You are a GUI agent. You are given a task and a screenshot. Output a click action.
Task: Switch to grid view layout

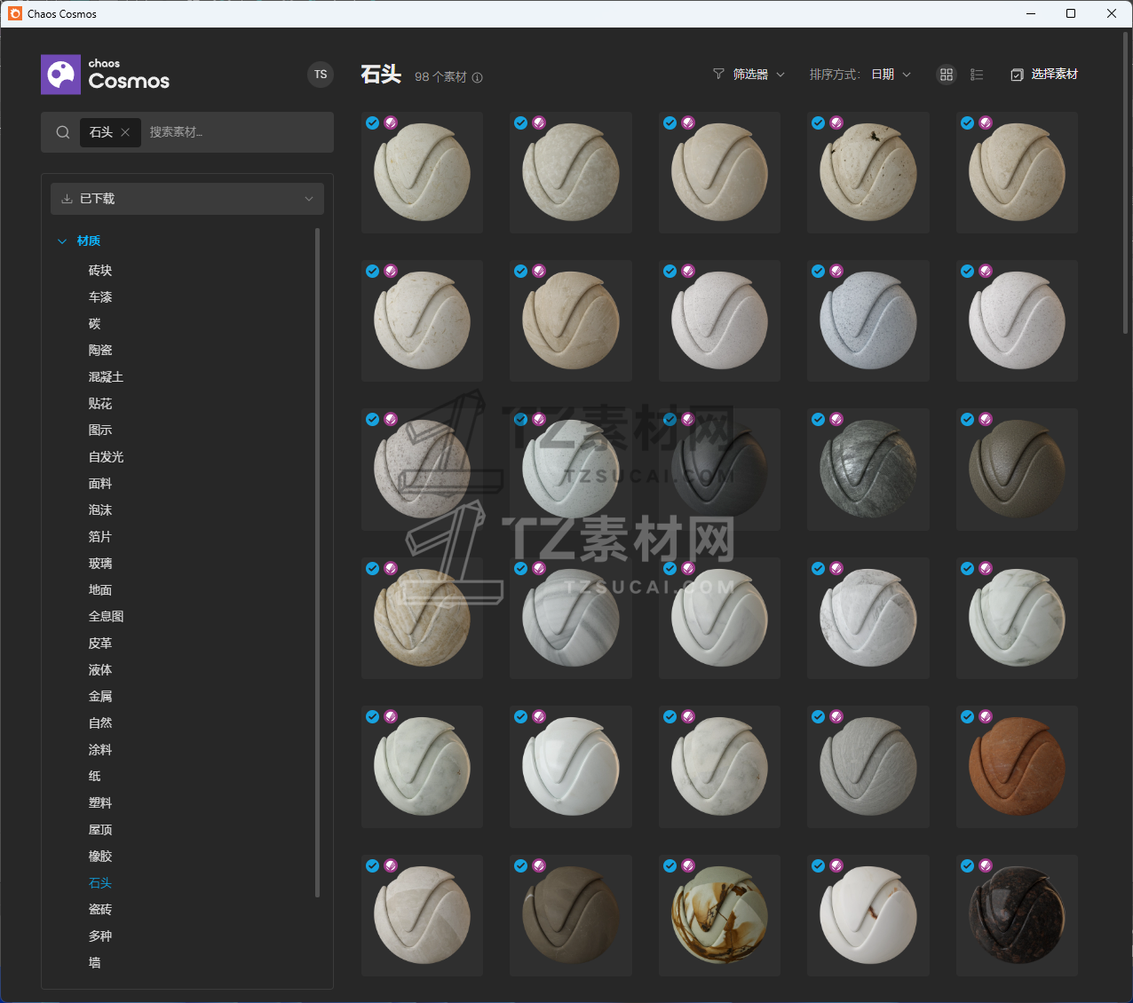point(947,75)
